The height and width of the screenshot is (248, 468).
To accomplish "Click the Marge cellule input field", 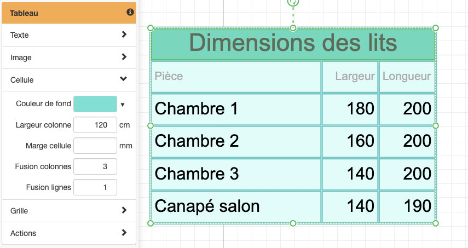I will point(95,146).
